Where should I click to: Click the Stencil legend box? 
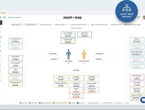click(124, 103)
